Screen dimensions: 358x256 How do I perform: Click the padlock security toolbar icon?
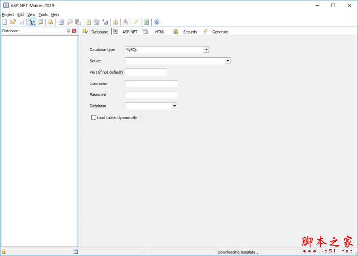coord(116,22)
